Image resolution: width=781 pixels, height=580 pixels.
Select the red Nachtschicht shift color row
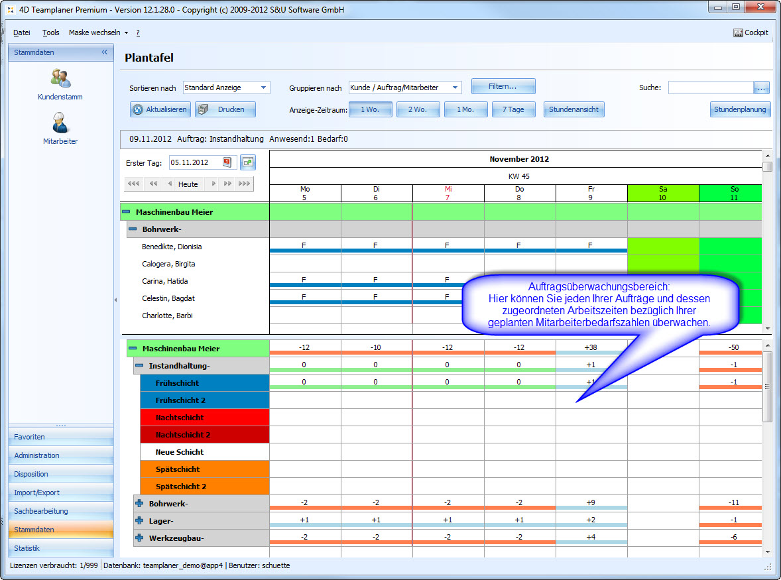(x=204, y=418)
